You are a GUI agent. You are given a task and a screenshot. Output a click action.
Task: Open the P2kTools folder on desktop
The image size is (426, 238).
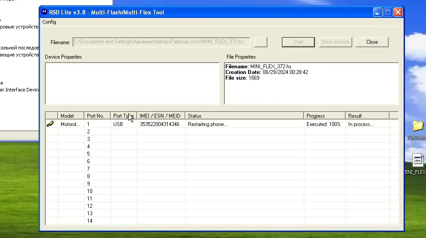[418, 127]
